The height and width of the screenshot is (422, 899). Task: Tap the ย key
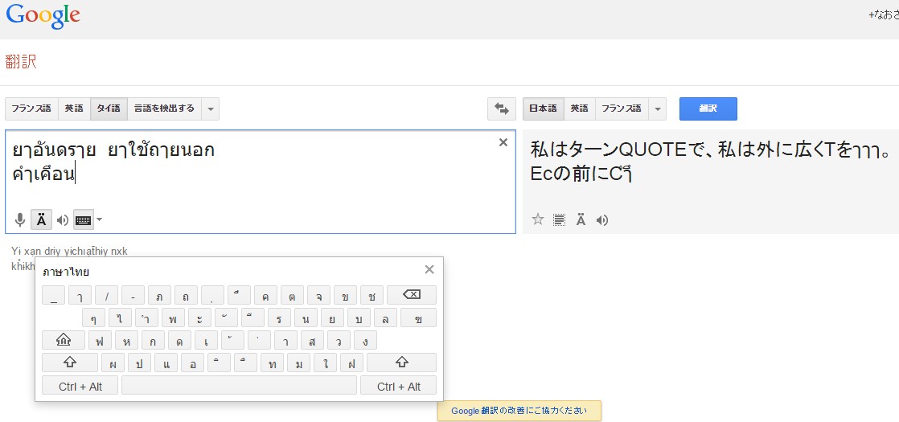pos(332,318)
